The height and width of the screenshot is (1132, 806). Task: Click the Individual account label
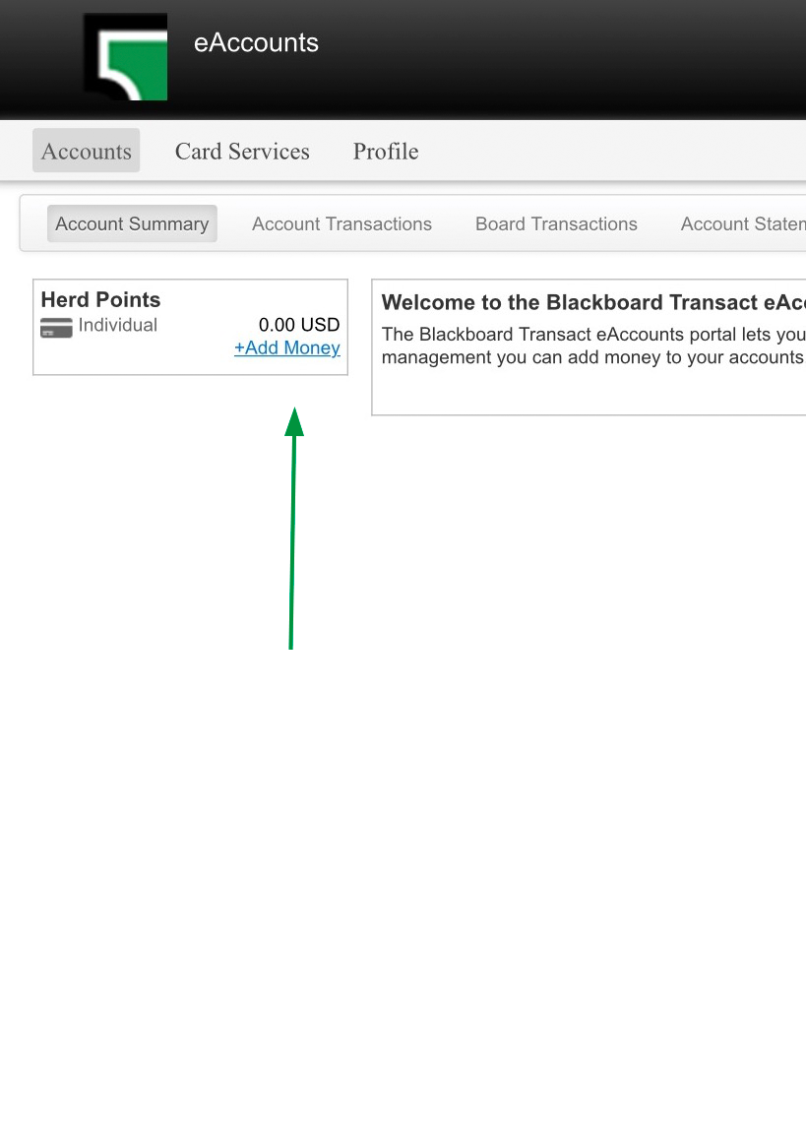118,325
